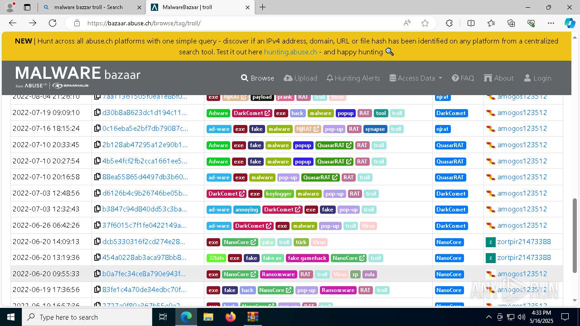Open the FAQ navigation item
580x326 pixels.
pyautogui.click(x=463, y=78)
